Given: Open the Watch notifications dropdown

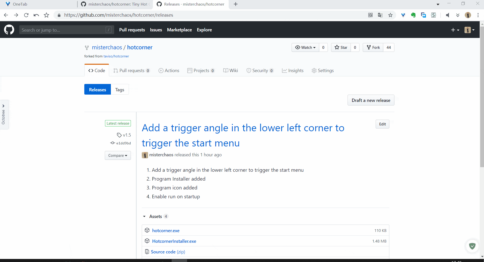Looking at the screenshot, I should click(x=306, y=48).
